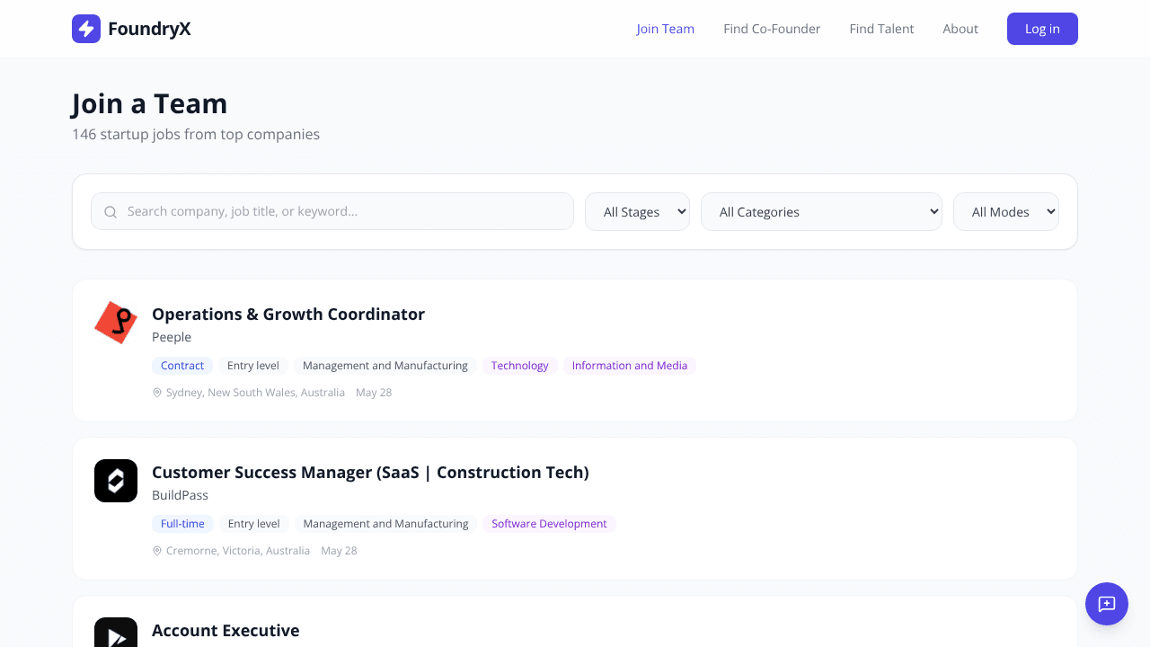Click the Account Executive company logo
This screenshot has height=647, width=1150.
click(x=116, y=633)
